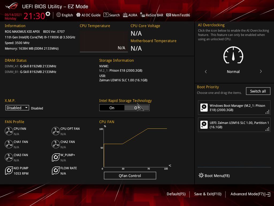Select UEFI Zalman U3M16 boot entry

click(x=234, y=125)
